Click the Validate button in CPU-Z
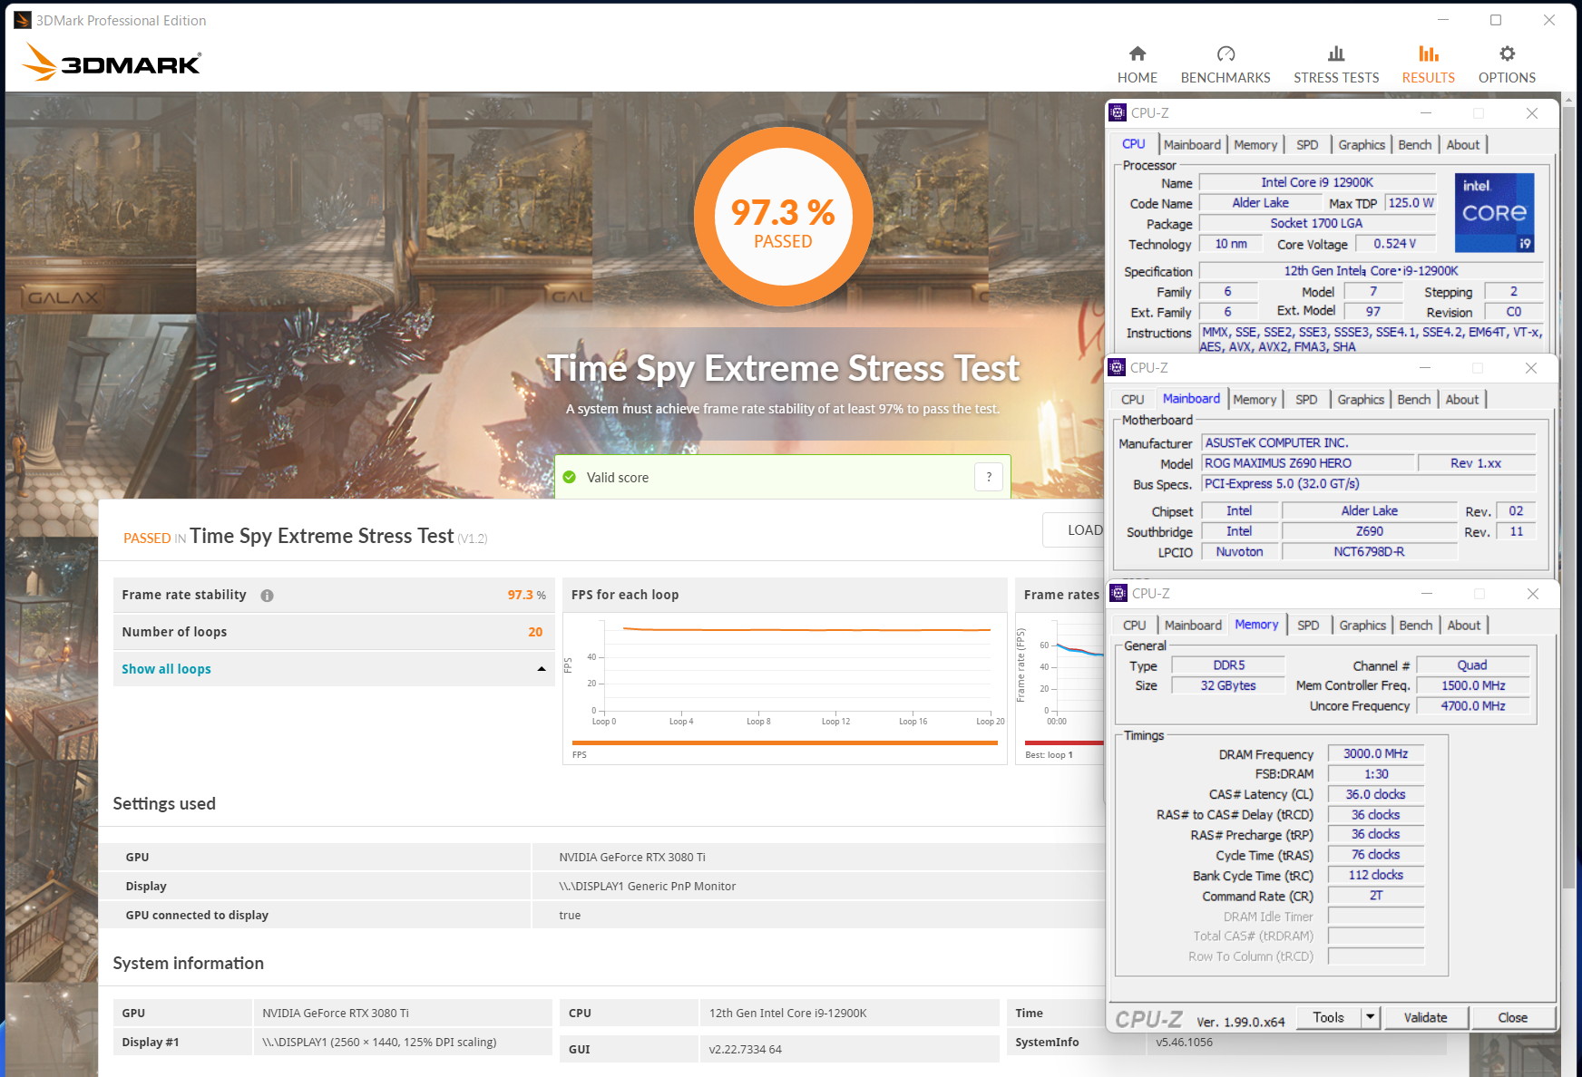Viewport: 1582px width, 1077px height. [x=1425, y=1017]
